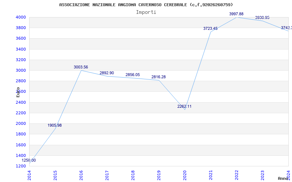Select the 3997.88 maximum value label
Image resolution: width=292 pixels, height=182 pixels.
[x=236, y=14]
